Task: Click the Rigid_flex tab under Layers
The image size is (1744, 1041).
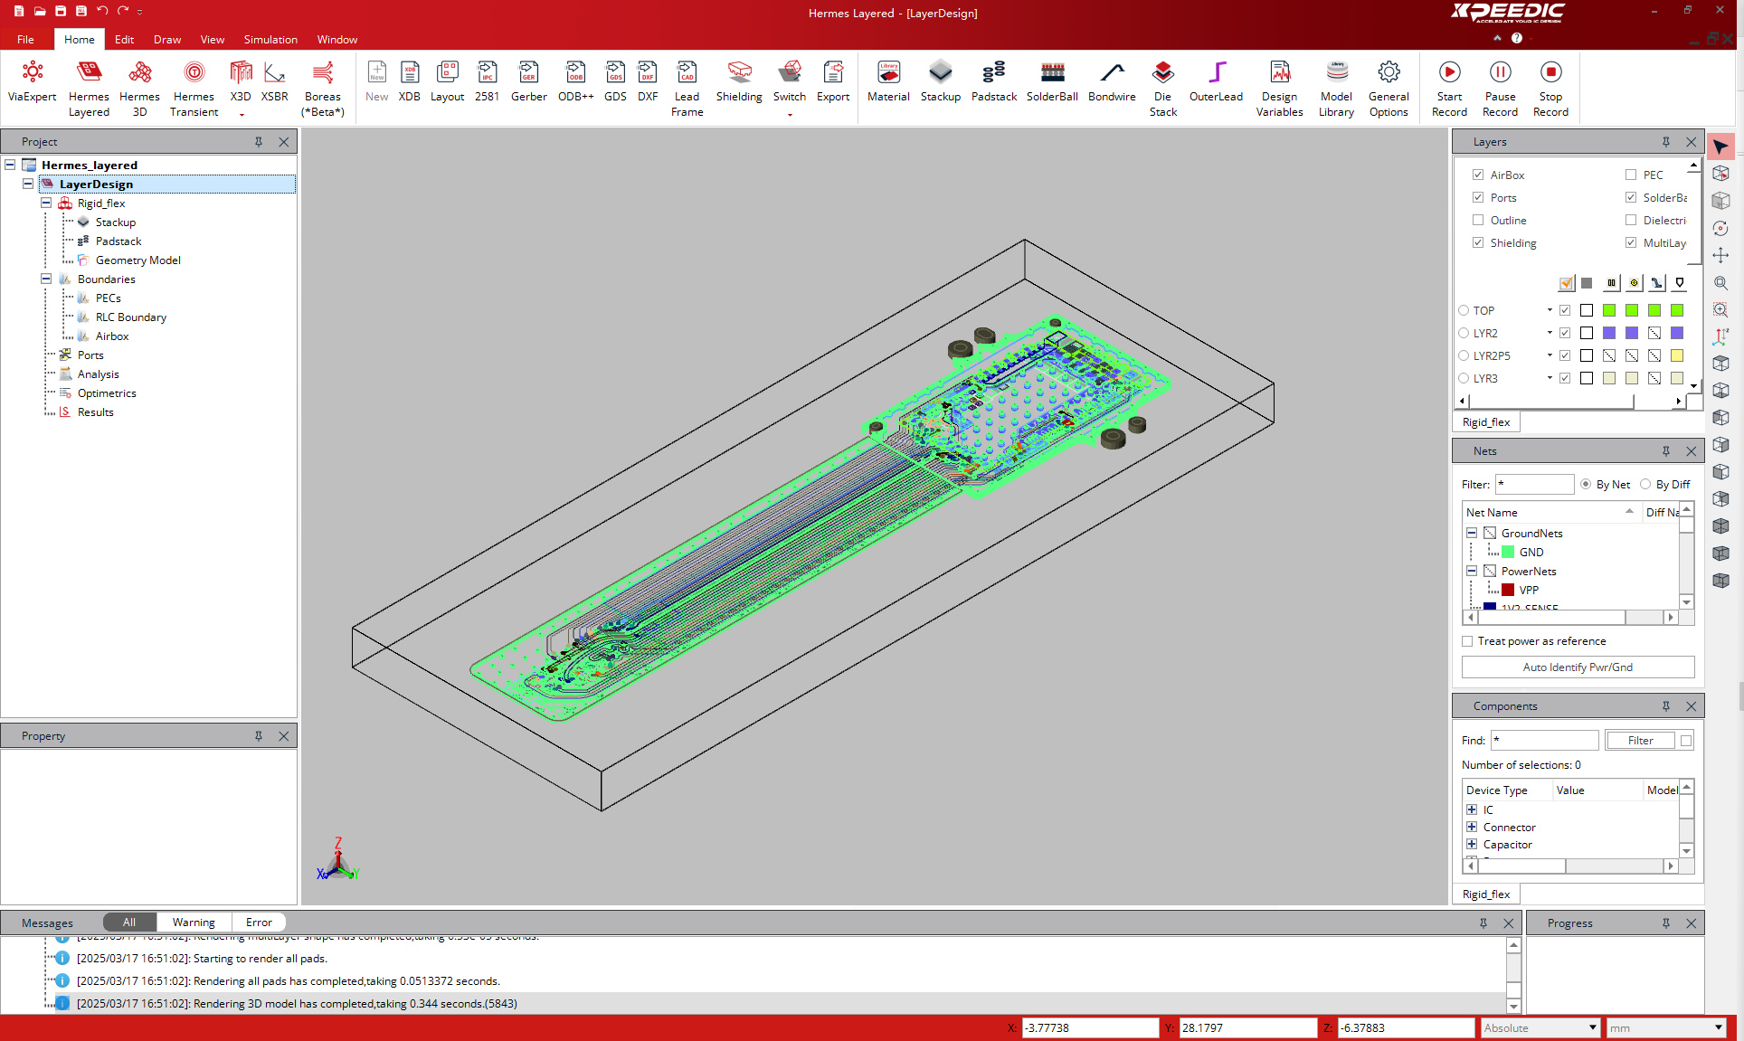Action: pos(1486,422)
